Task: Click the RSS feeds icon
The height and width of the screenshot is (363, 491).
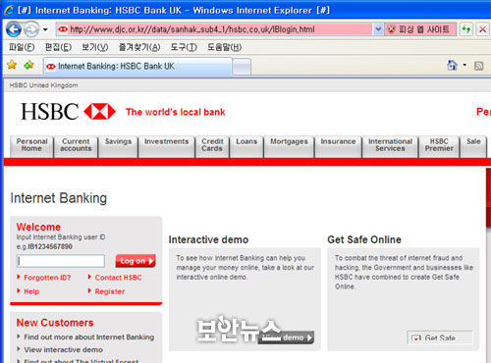Action: [479, 66]
